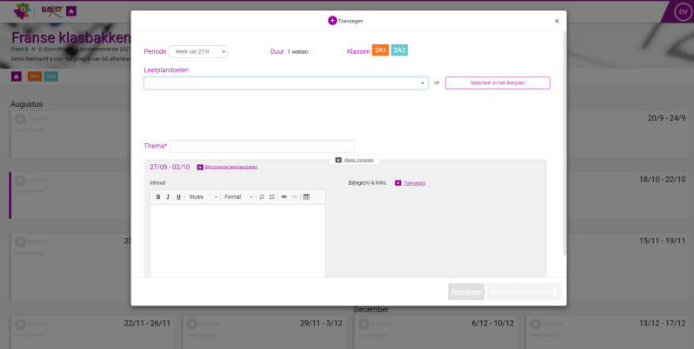Click the activity icon in the 29/11 - 3/12 card
This screenshot has height=349, width=694.
[x=192, y=325]
